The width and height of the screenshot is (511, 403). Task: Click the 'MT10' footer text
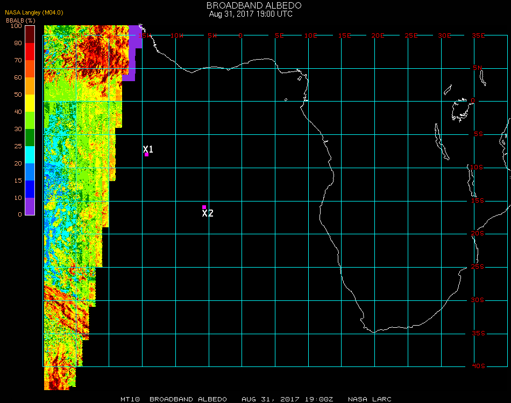tap(130, 399)
